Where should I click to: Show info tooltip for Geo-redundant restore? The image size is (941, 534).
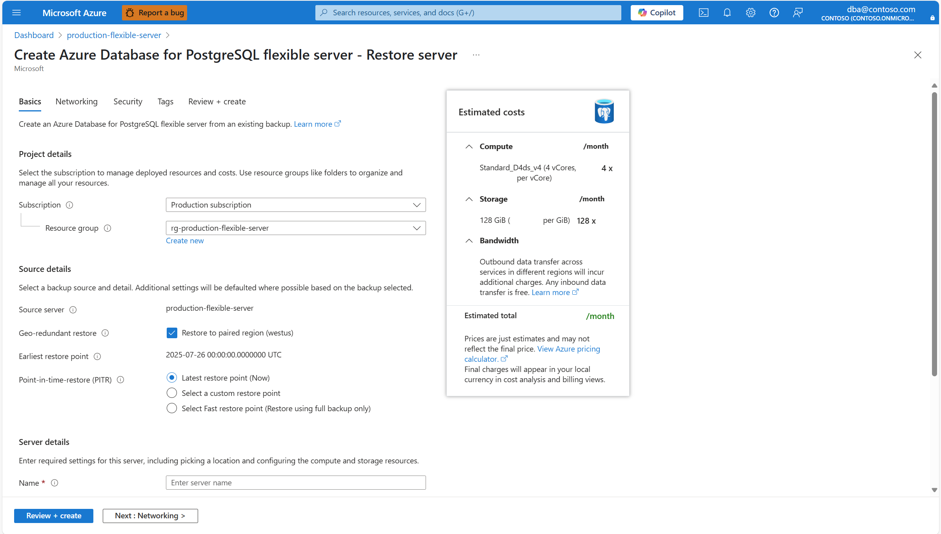(x=105, y=333)
